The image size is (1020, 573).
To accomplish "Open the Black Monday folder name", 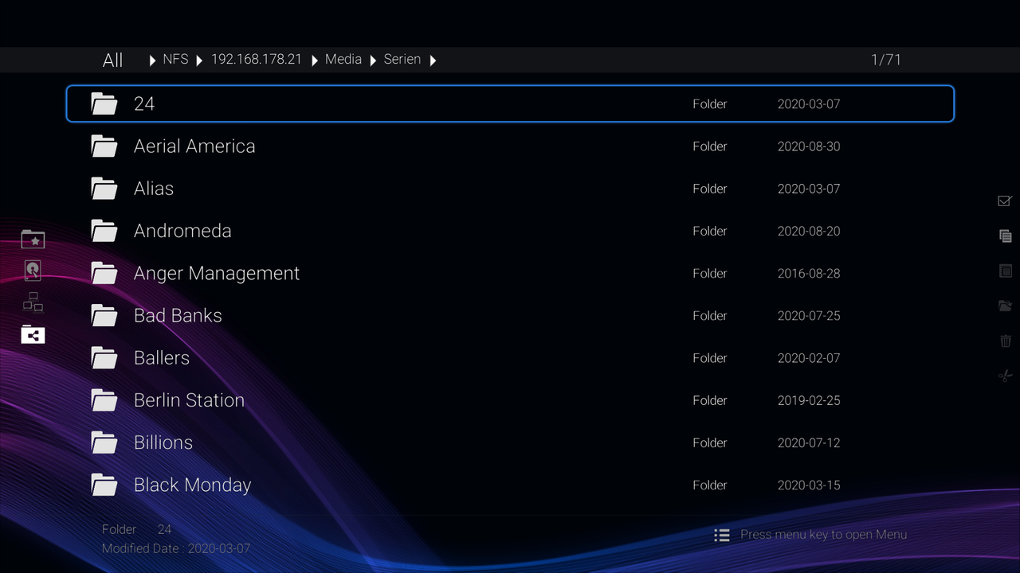I will (192, 485).
